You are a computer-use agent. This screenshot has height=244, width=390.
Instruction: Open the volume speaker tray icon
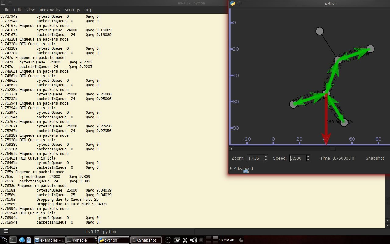pyautogui.click(x=193, y=240)
